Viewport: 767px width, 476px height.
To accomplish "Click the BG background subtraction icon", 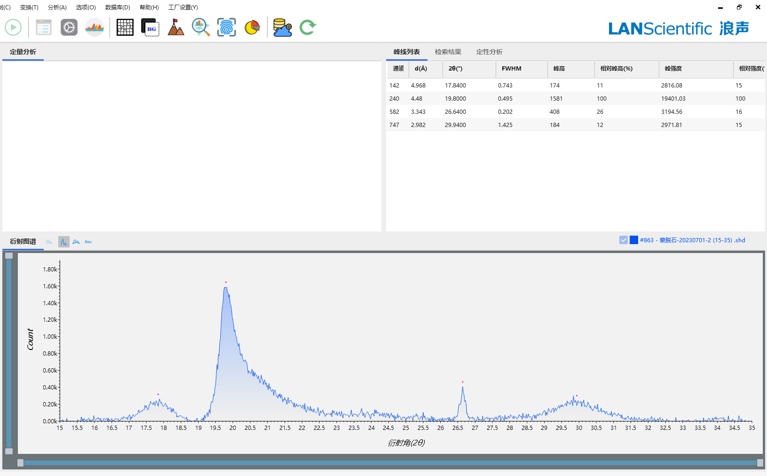I will [x=150, y=28].
